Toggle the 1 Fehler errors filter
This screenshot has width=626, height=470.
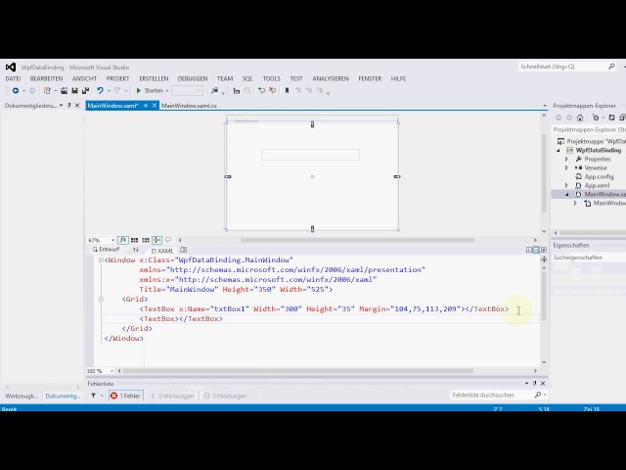click(x=126, y=396)
